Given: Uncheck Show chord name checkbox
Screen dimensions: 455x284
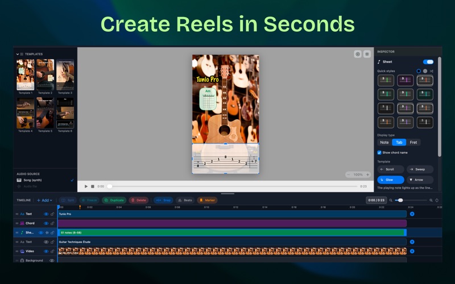Looking at the screenshot, I should coord(379,152).
